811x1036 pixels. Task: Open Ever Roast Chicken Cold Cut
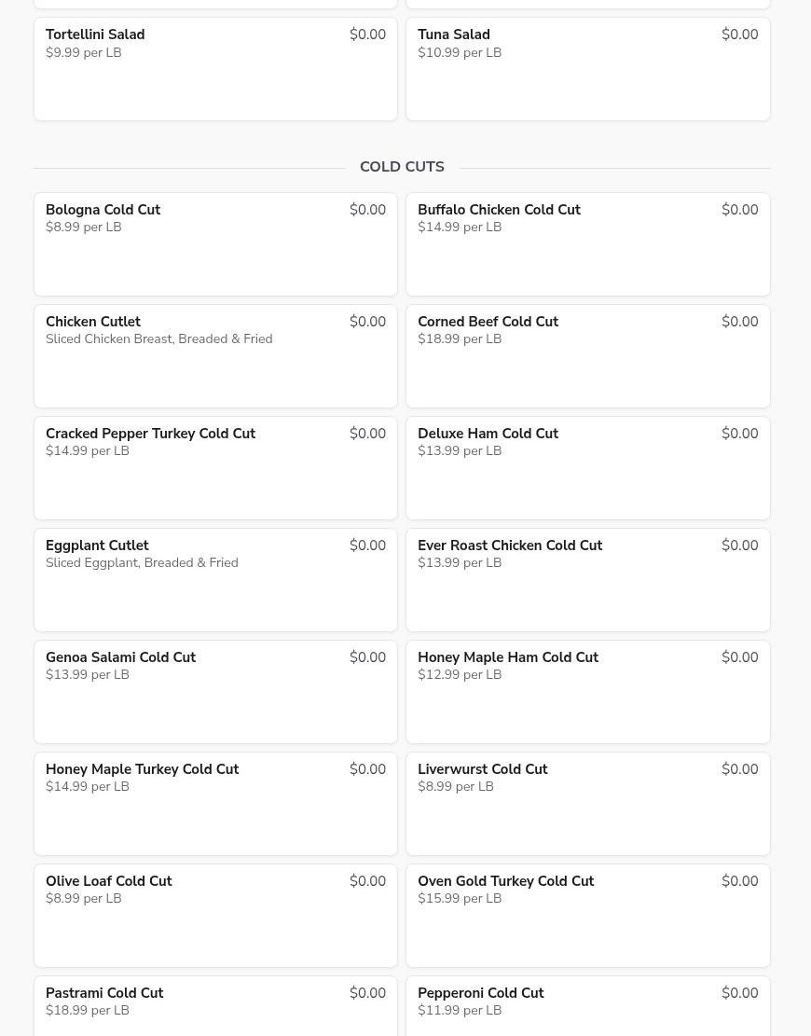click(x=588, y=580)
